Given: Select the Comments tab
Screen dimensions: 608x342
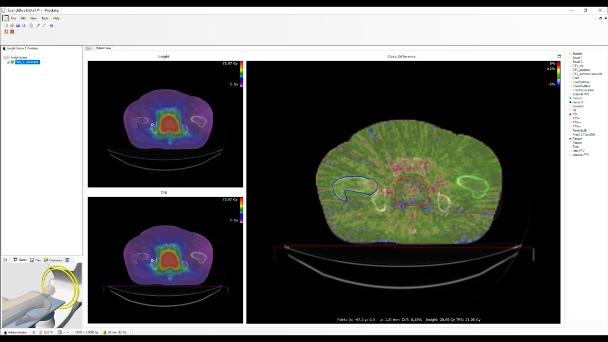Looking at the screenshot, I should pos(53,260).
